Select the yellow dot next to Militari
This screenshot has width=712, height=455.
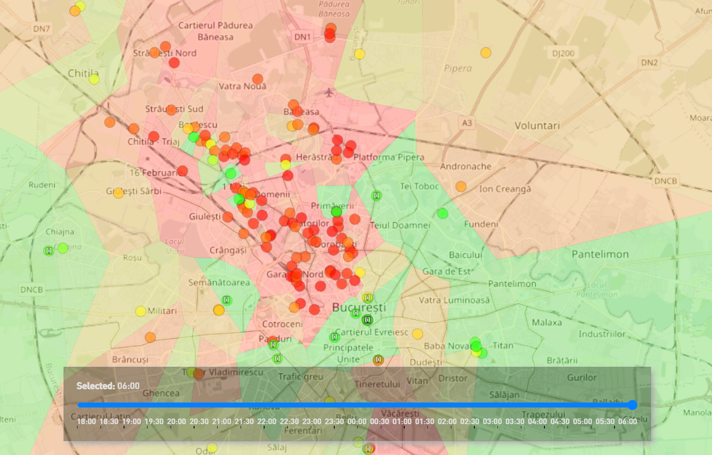pos(141,311)
